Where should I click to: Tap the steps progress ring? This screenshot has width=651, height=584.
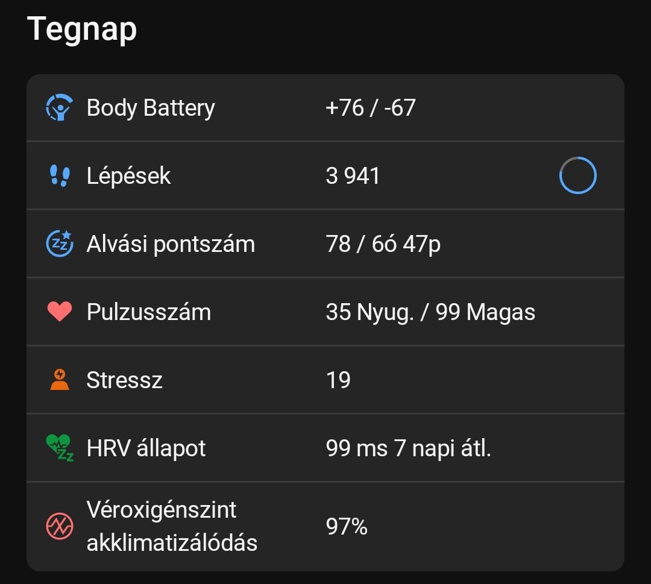[577, 175]
